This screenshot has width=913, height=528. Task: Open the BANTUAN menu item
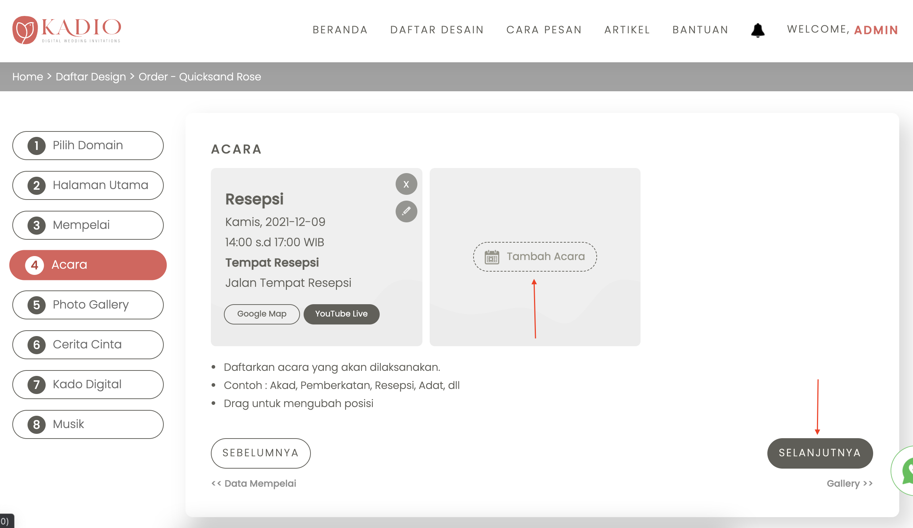tap(700, 30)
